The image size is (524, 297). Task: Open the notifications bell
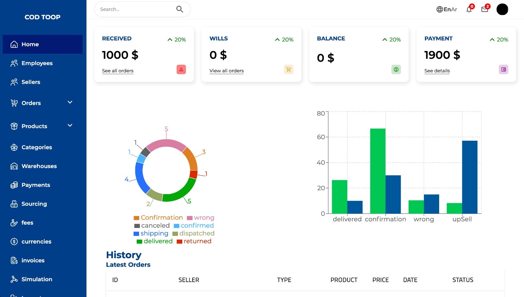coord(469,9)
